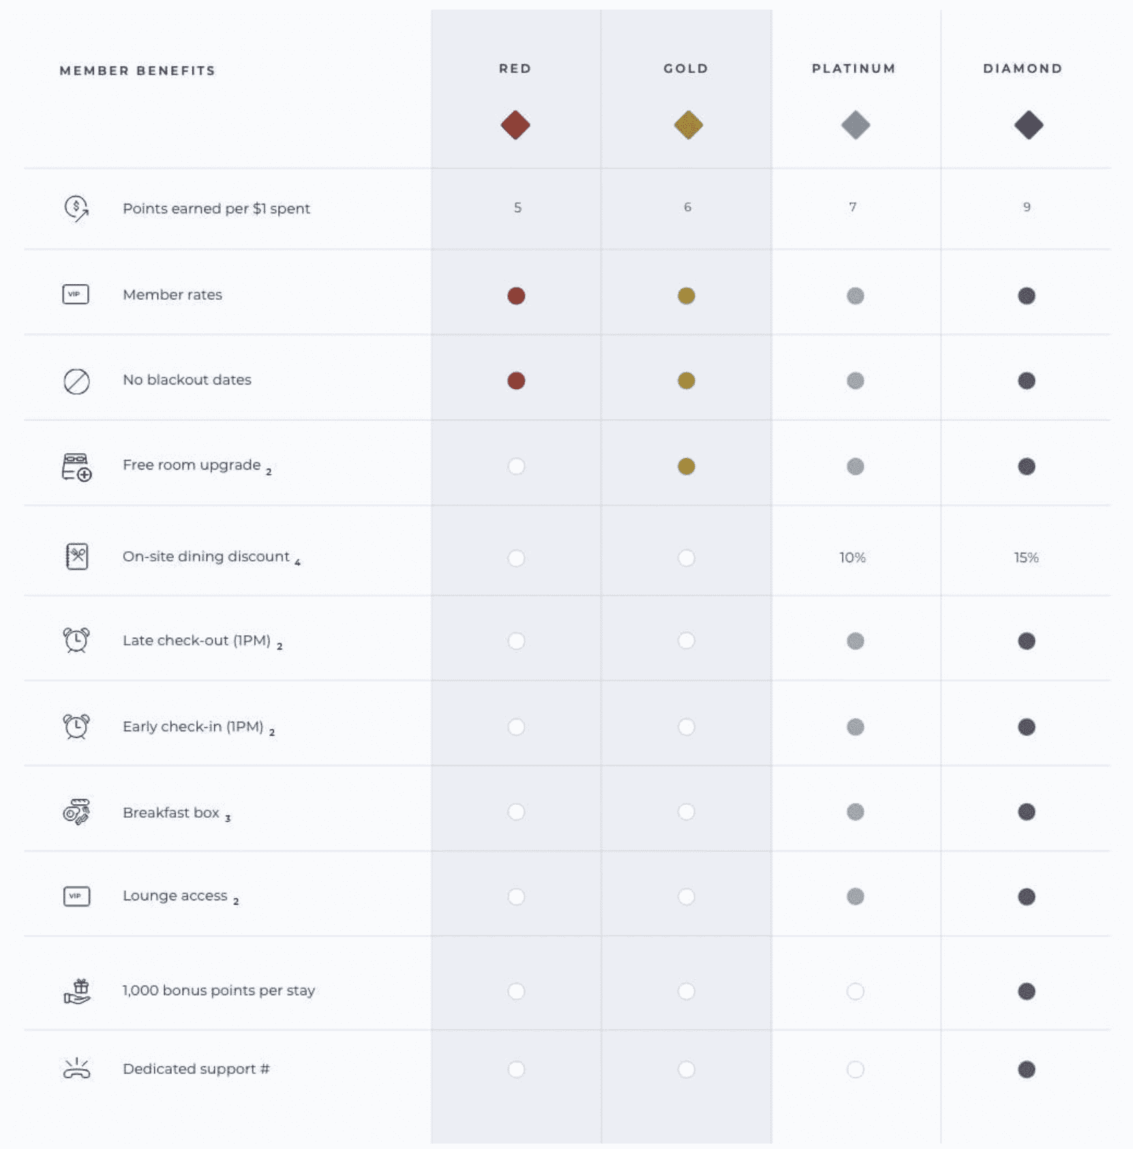Click the breakfast box food icon
The height and width of the screenshot is (1149, 1133).
[x=76, y=812]
